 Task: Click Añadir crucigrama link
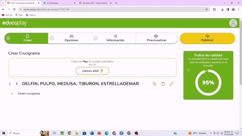tap(29, 94)
